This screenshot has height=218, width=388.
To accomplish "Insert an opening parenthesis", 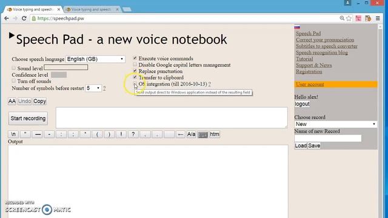I will click(97, 134).
